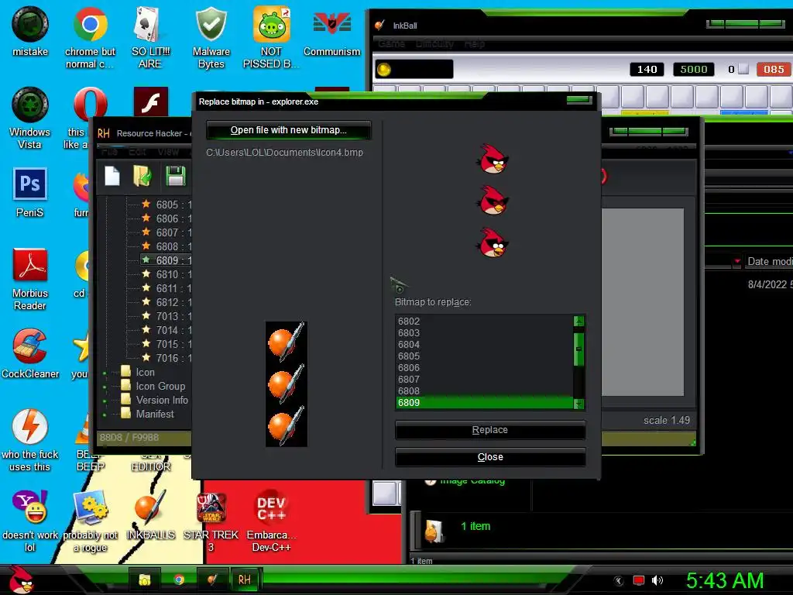Show hidden tray icons arrow
The width and height of the screenshot is (793, 595).
coord(619,580)
